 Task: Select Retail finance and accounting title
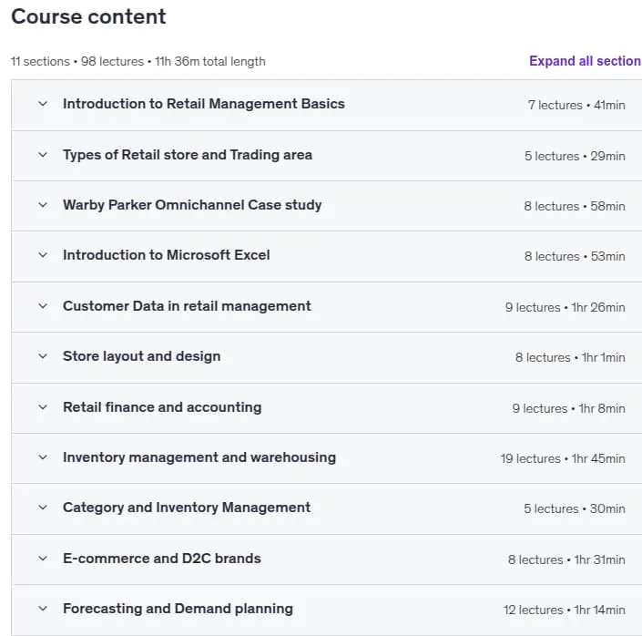tap(162, 407)
